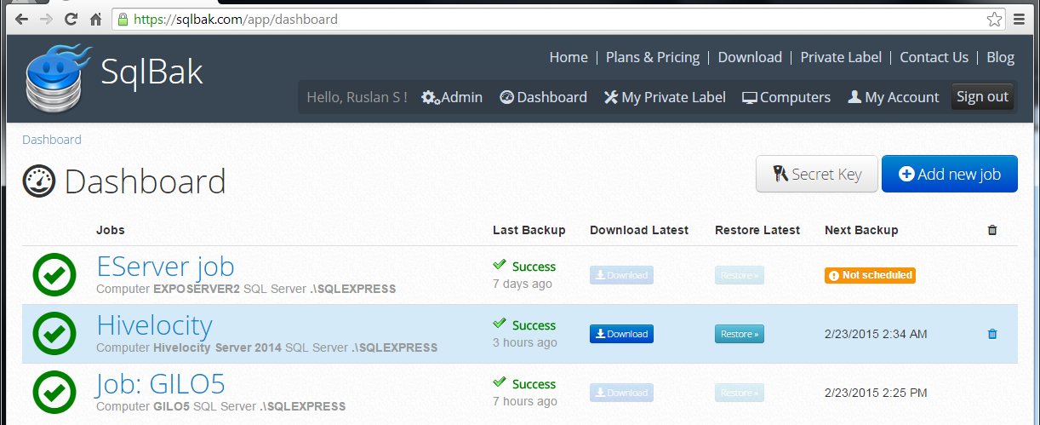Viewport: 1040px width, 425px height.
Task: Go to the Download page in top menu
Action: [x=750, y=57]
